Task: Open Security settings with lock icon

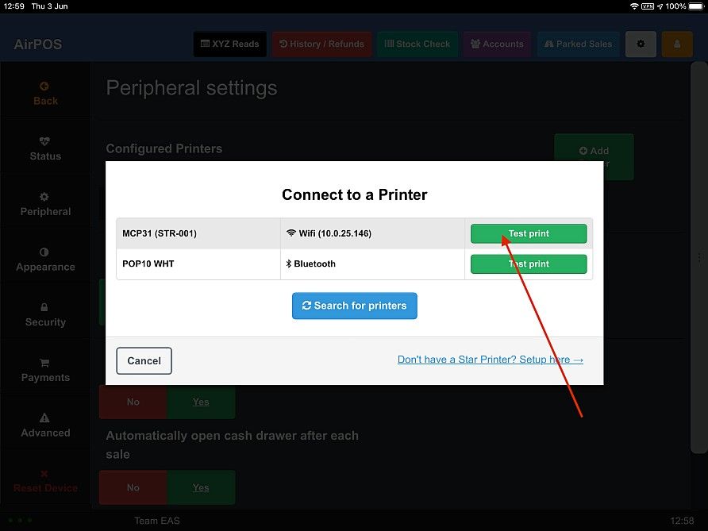Action: click(x=45, y=315)
